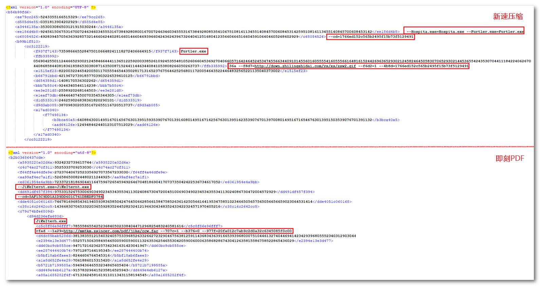Click the value 421967273918577039032265396​10125

tap(95, 76)
